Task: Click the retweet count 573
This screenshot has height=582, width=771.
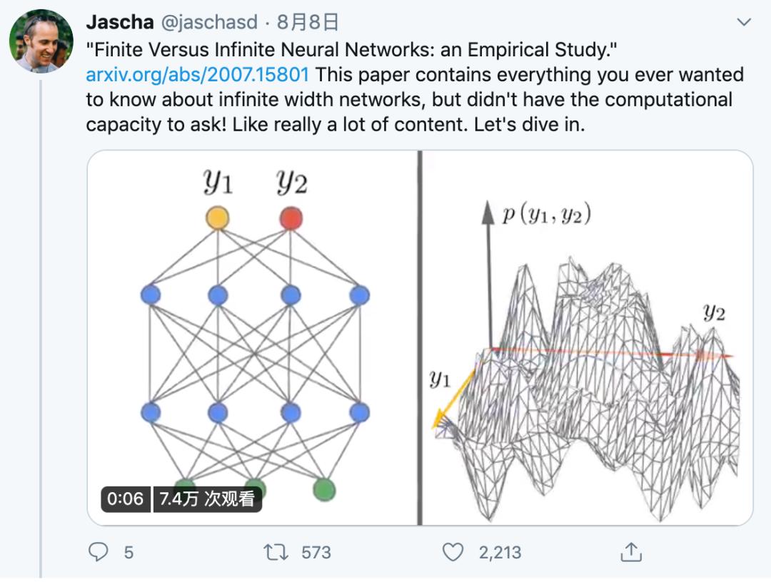Action: [x=316, y=552]
